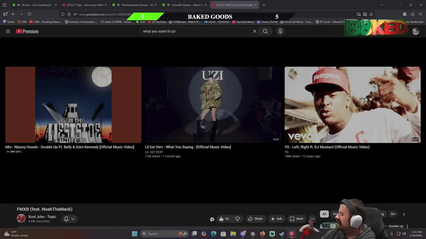Screen dimensions: 426x239
Task: Switch to T Pain - Tennessee Whiskey tab
Action: 84,5
